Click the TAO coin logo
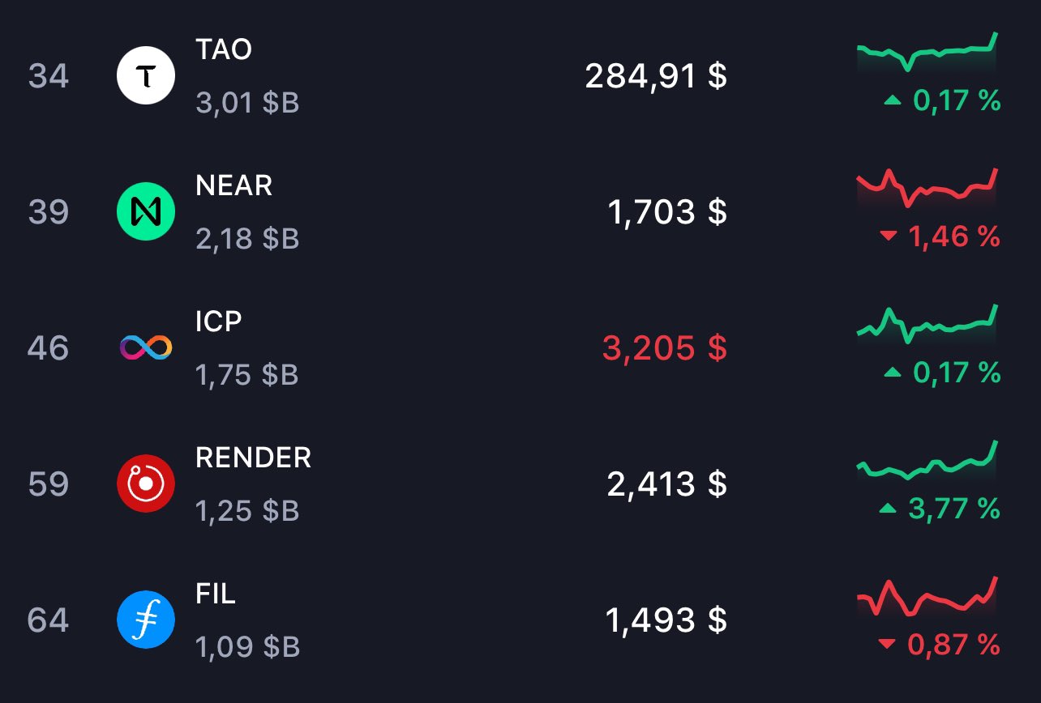 pos(146,76)
